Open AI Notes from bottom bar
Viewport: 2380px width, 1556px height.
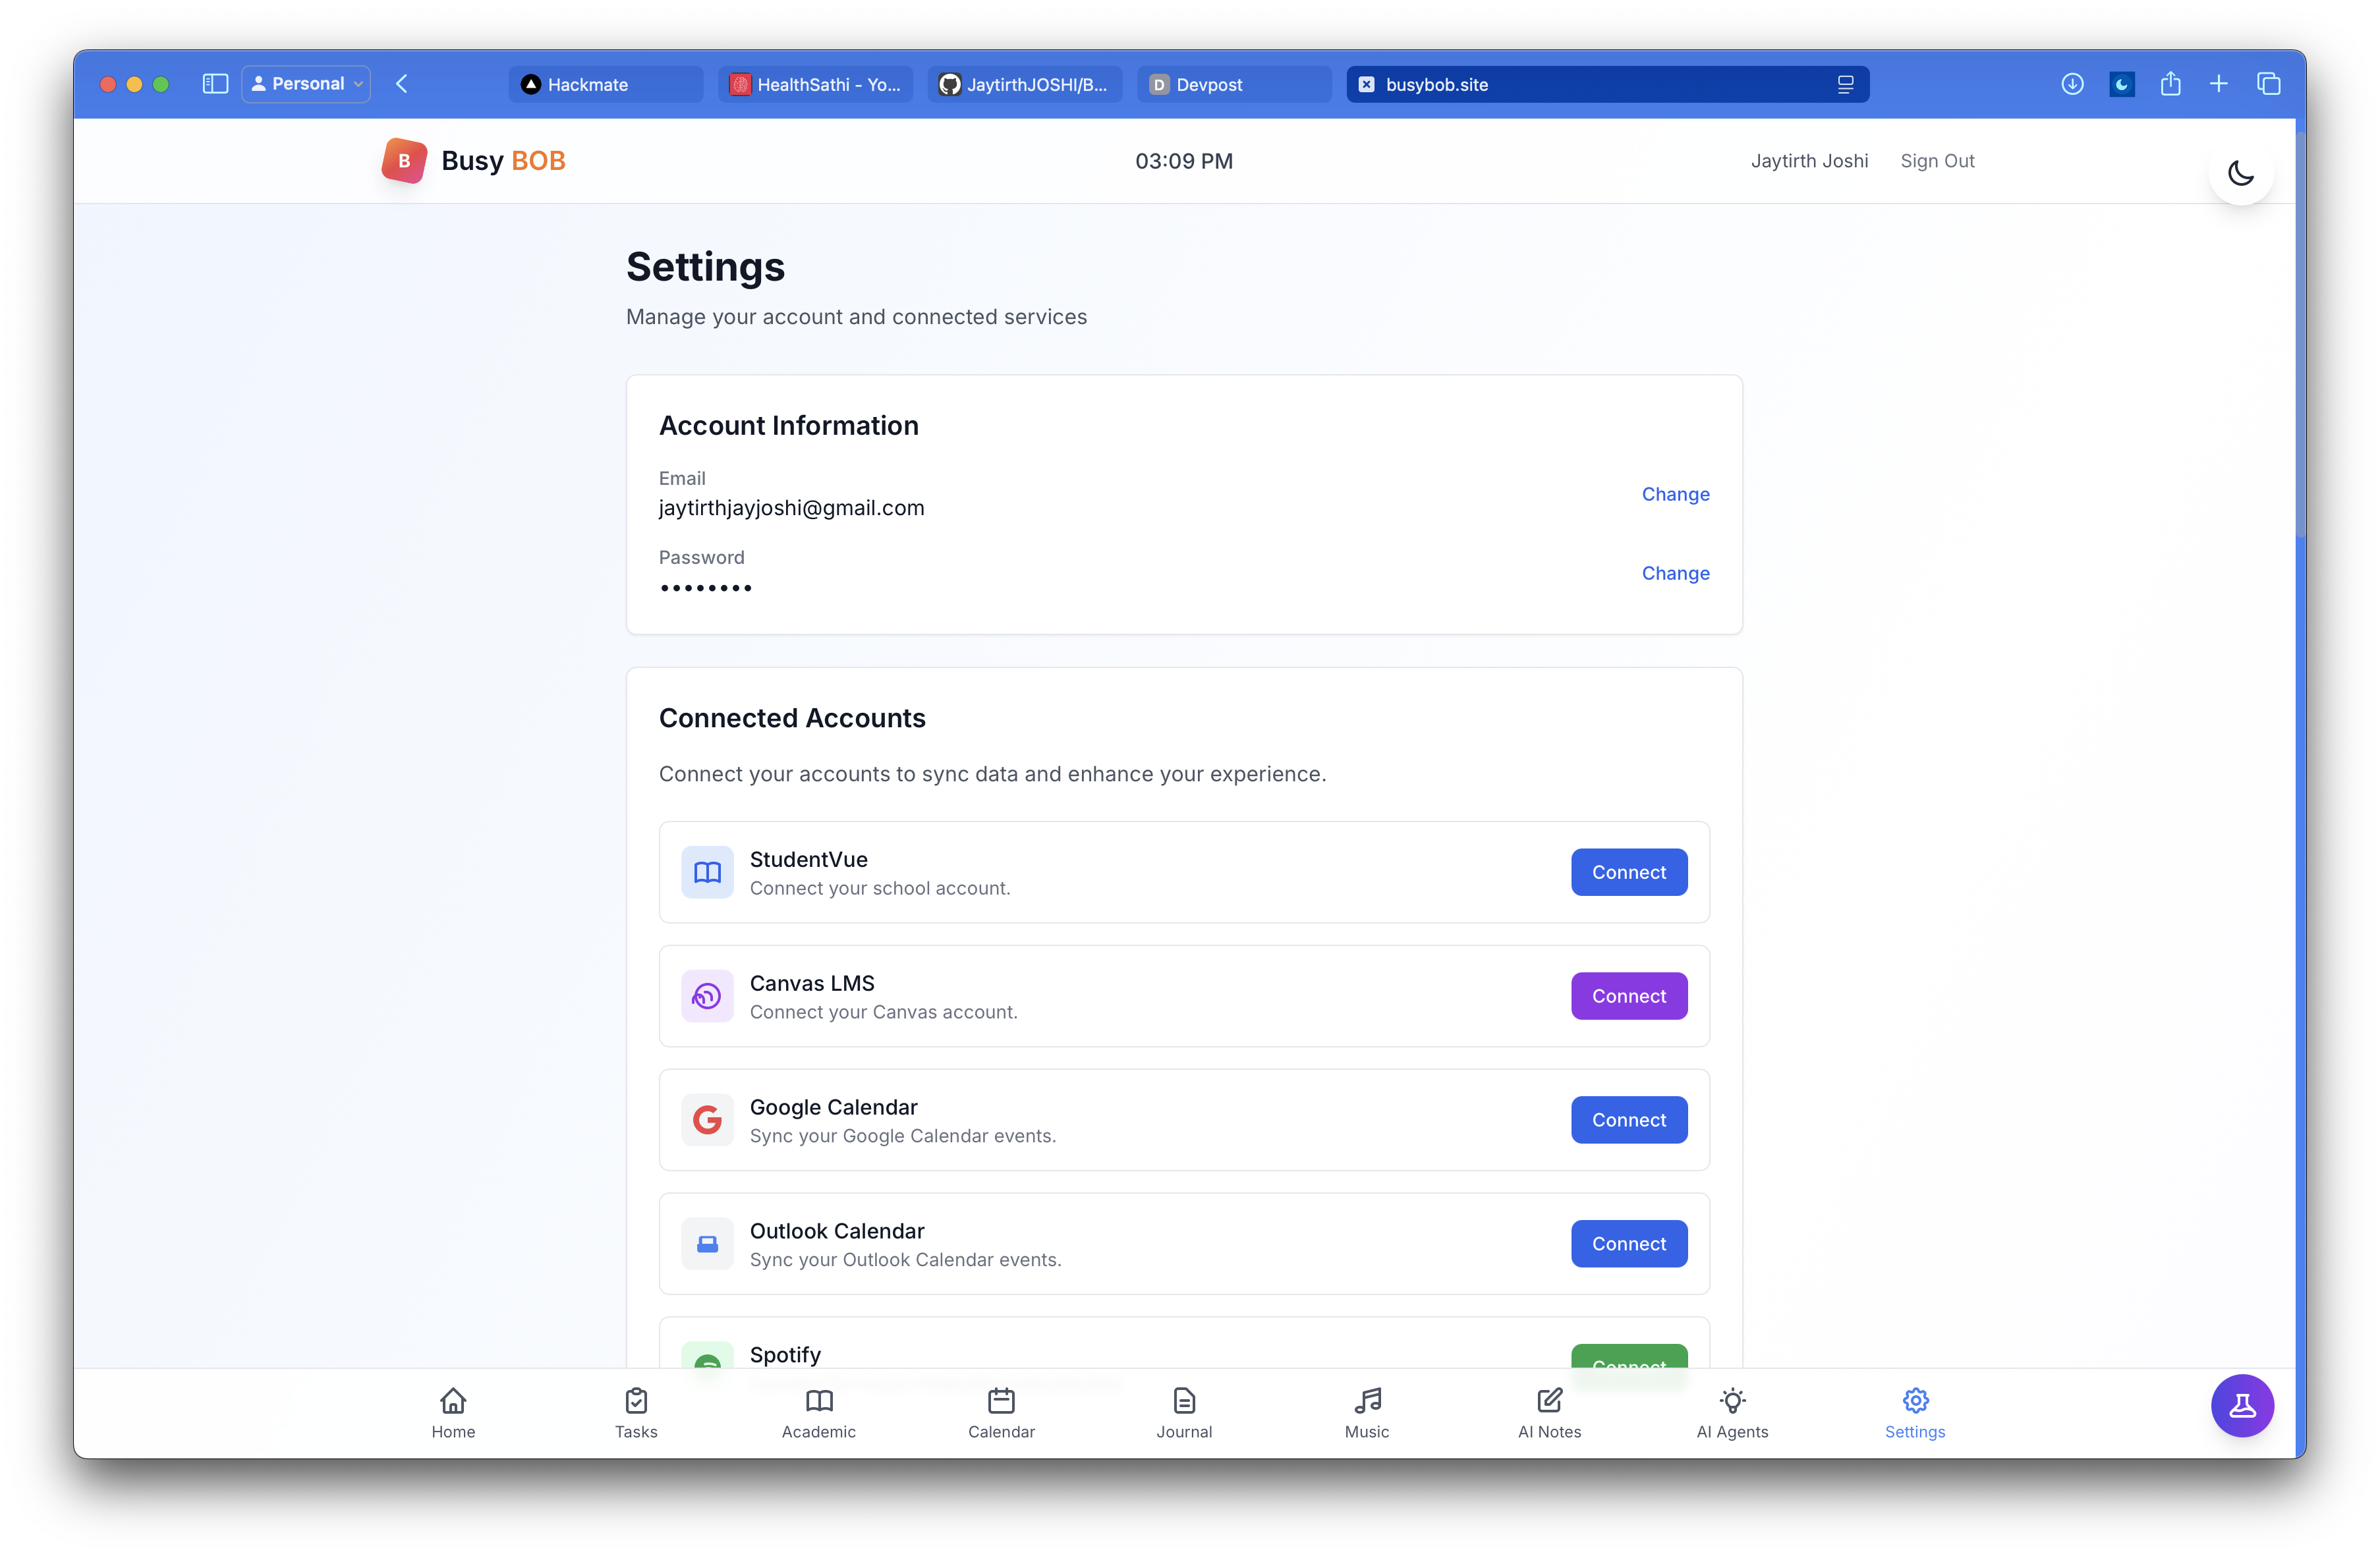(1549, 1412)
